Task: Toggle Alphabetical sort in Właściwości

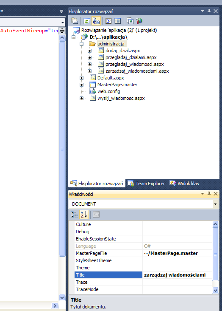Action: coord(84,215)
